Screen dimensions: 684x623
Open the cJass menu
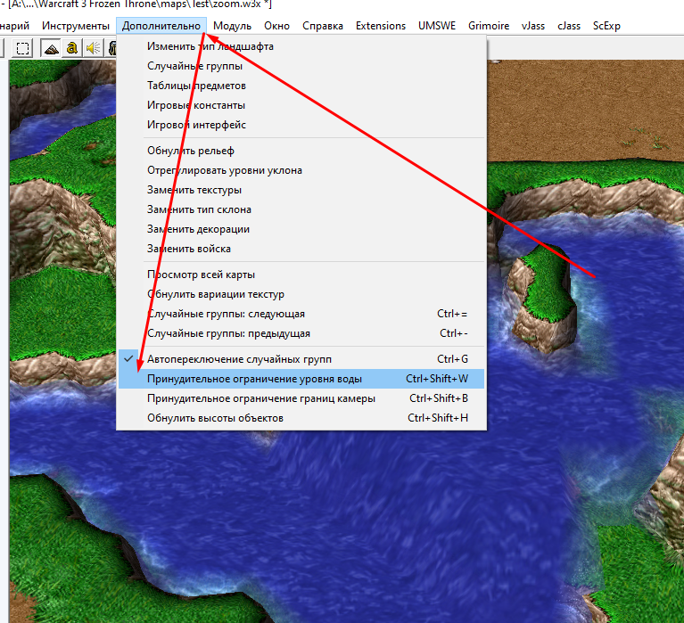pyautogui.click(x=569, y=26)
